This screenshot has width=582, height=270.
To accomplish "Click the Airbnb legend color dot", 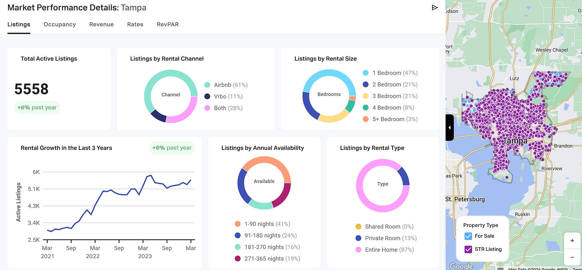I will (207, 85).
